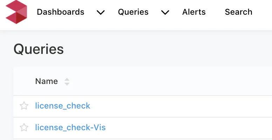Image resolution: width=272 pixels, height=140 pixels.
Task: Select the license_check-Vis table row
Action: pyautogui.click(x=143, y=128)
